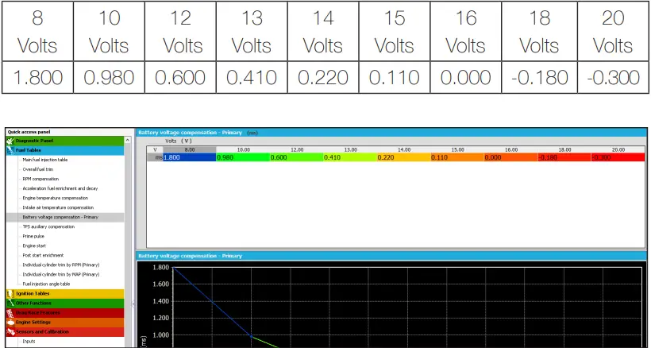Image resolution: width=651 pixels, height=348 pixels.
Task: Click the Sensors and Calibration icon
Action: click(10, 332)
